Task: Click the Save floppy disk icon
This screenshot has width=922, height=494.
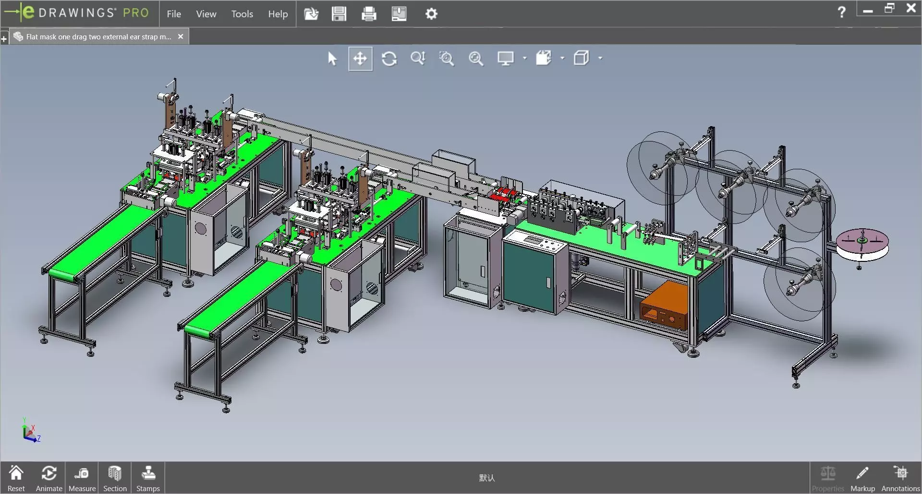Action: tap(339, 14)
